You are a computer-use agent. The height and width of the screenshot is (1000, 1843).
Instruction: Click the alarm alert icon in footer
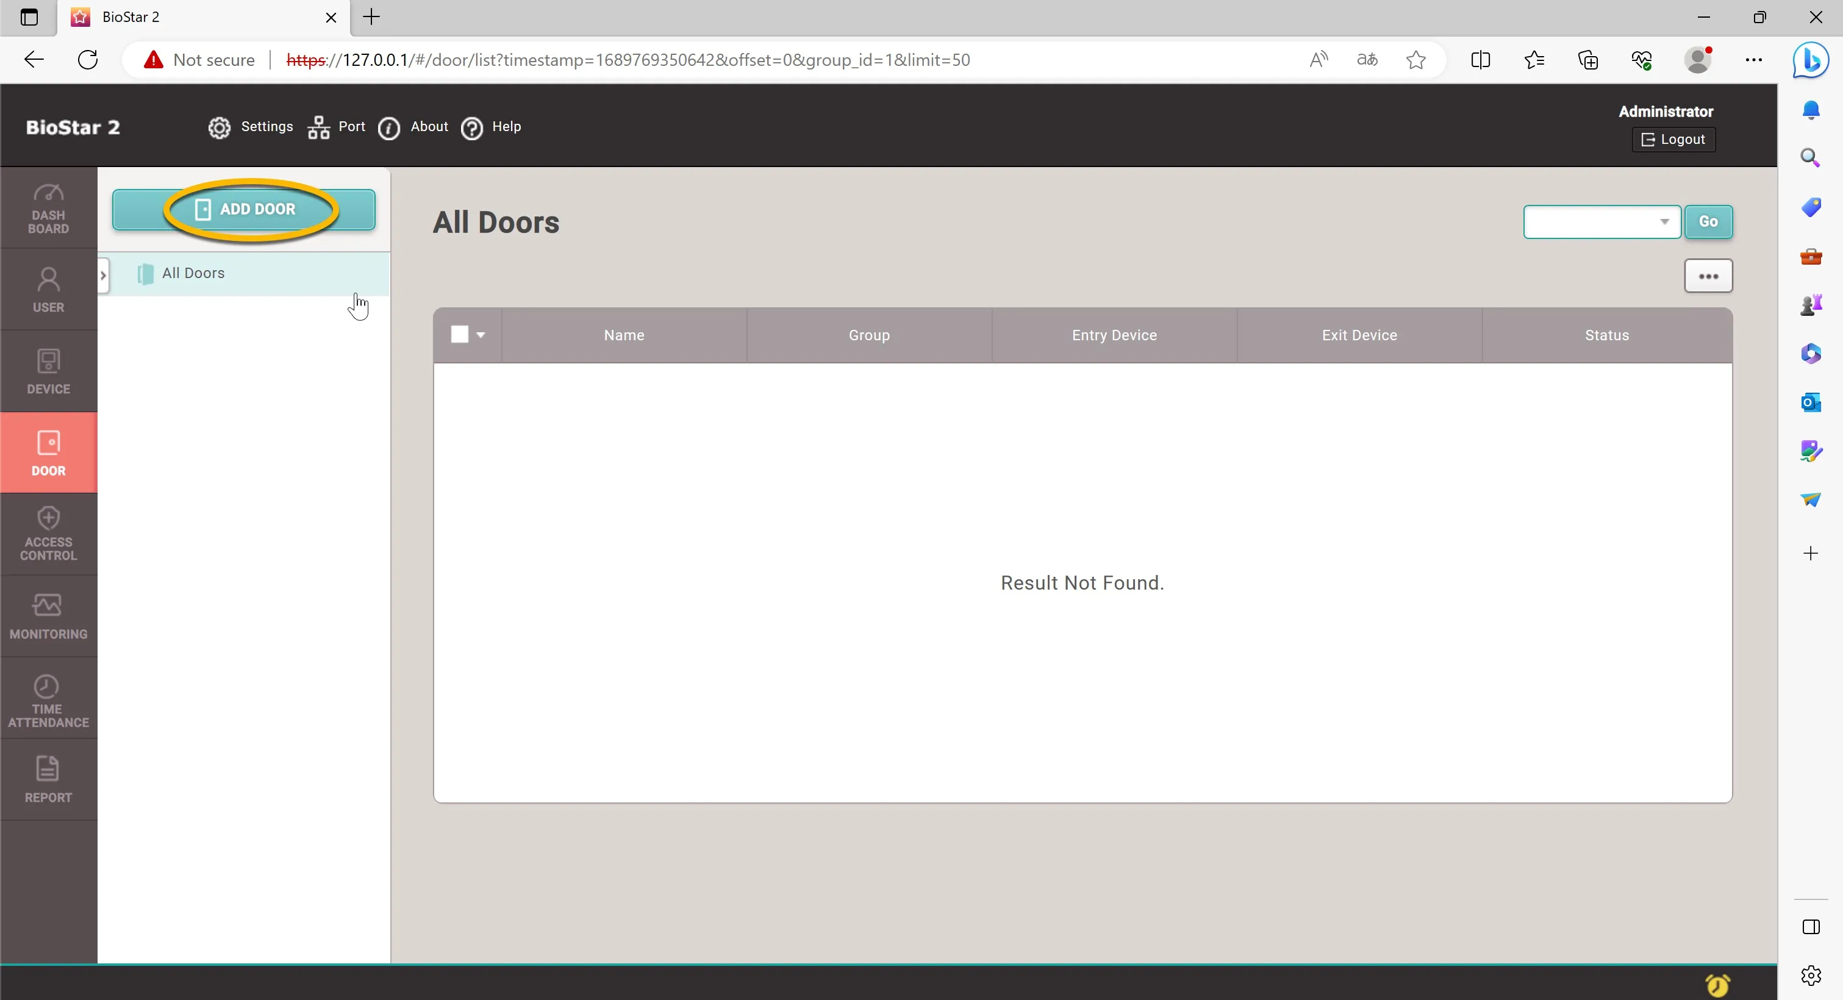click(x=1718, y=985)
